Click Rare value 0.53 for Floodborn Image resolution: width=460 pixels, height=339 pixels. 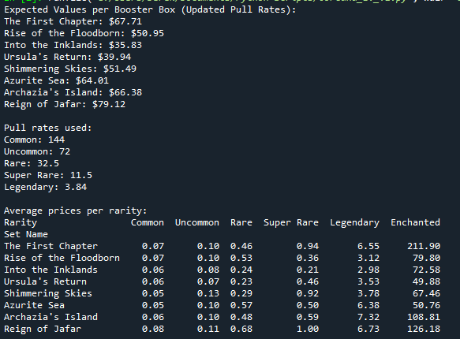pyautogui.click(x=241, y=258)
